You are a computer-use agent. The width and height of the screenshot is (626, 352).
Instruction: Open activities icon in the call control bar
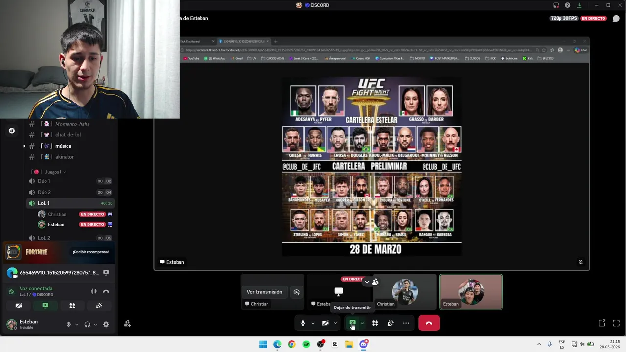pyautogui.click(x=375, y=323)
